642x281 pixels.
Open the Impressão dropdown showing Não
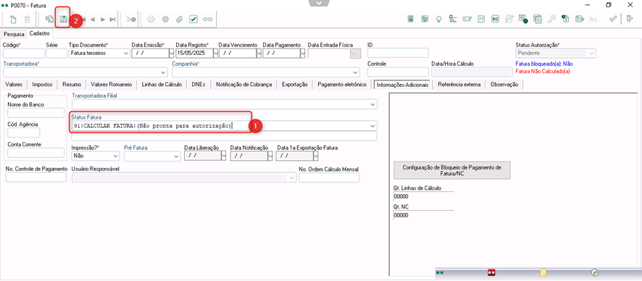(96, 156)
